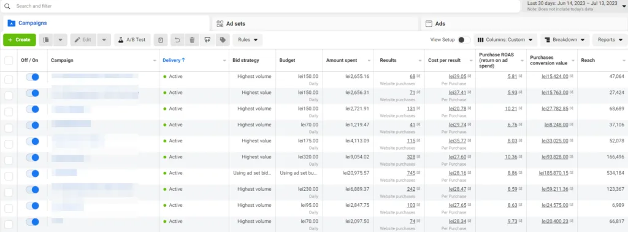This screenshot has width=628, height=232.
Task: Click info icon beside lei20.78 cost
Action: pos(469,109)
